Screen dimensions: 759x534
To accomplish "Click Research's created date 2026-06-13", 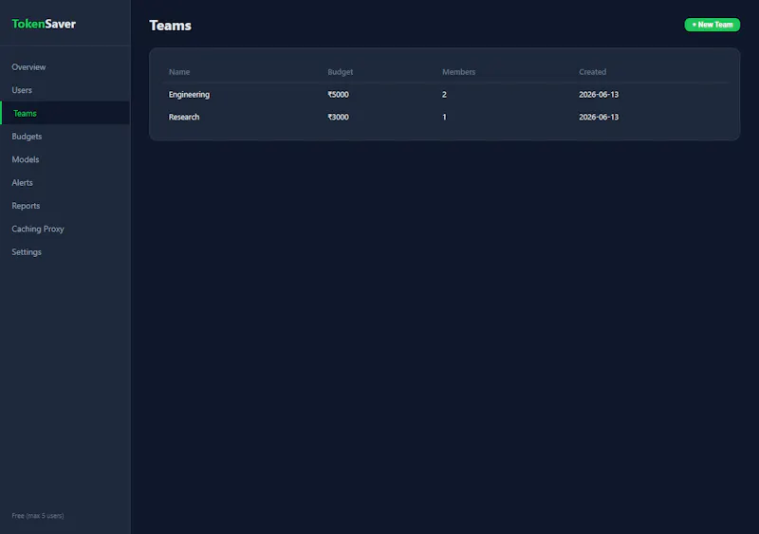I will [x=599, y=118].
